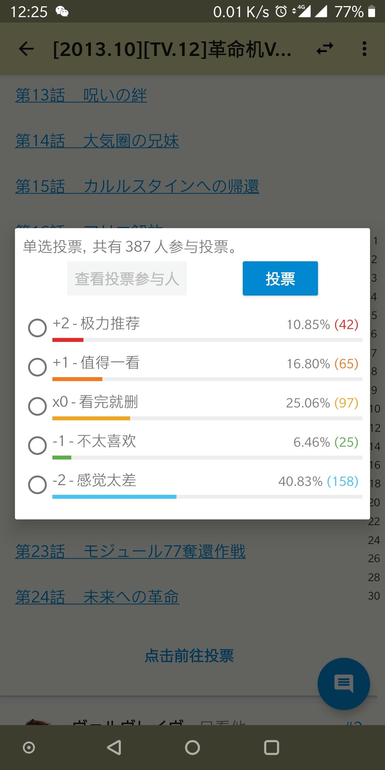Viewport: 385px width, 770px height.
Task: Tap the 查看投票参与人 button
Action: click(127, 278)
